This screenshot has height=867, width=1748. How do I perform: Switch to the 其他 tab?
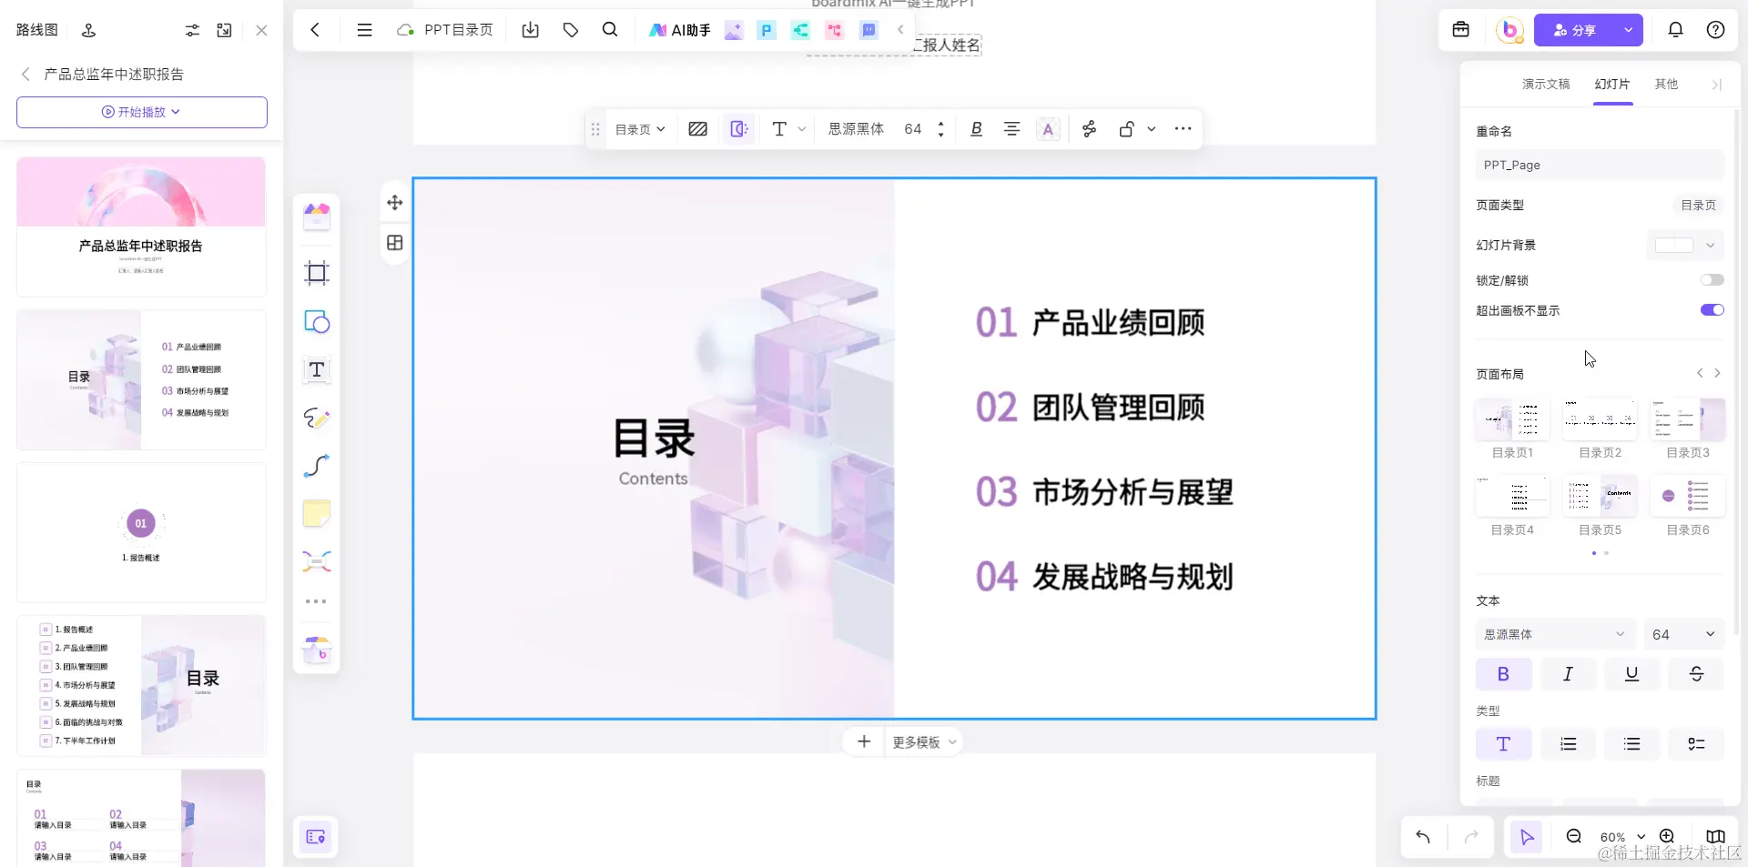click(x=1666, y=84)
